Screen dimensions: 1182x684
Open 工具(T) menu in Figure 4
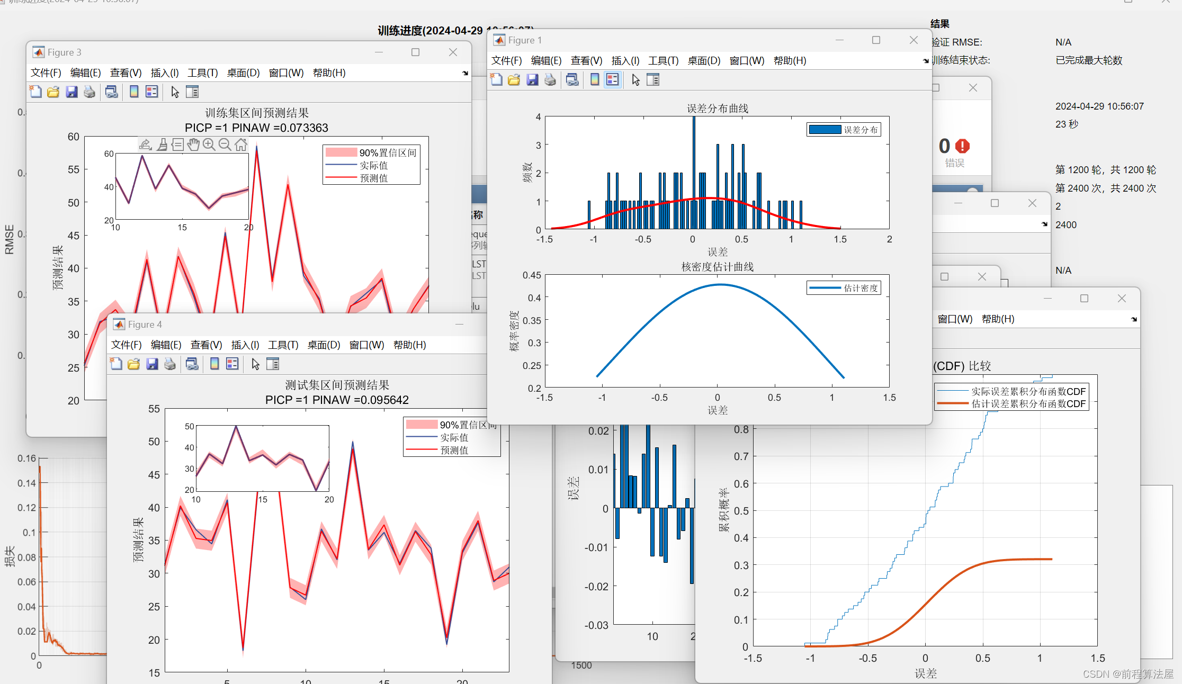283,345
